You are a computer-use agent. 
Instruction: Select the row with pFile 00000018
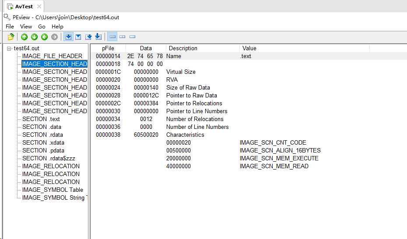[249, 64]
